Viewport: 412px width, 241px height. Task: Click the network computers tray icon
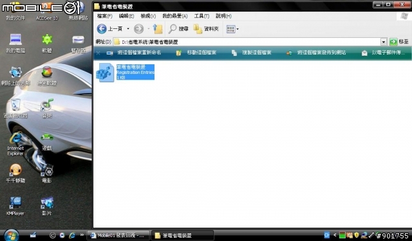click(364, 235)
